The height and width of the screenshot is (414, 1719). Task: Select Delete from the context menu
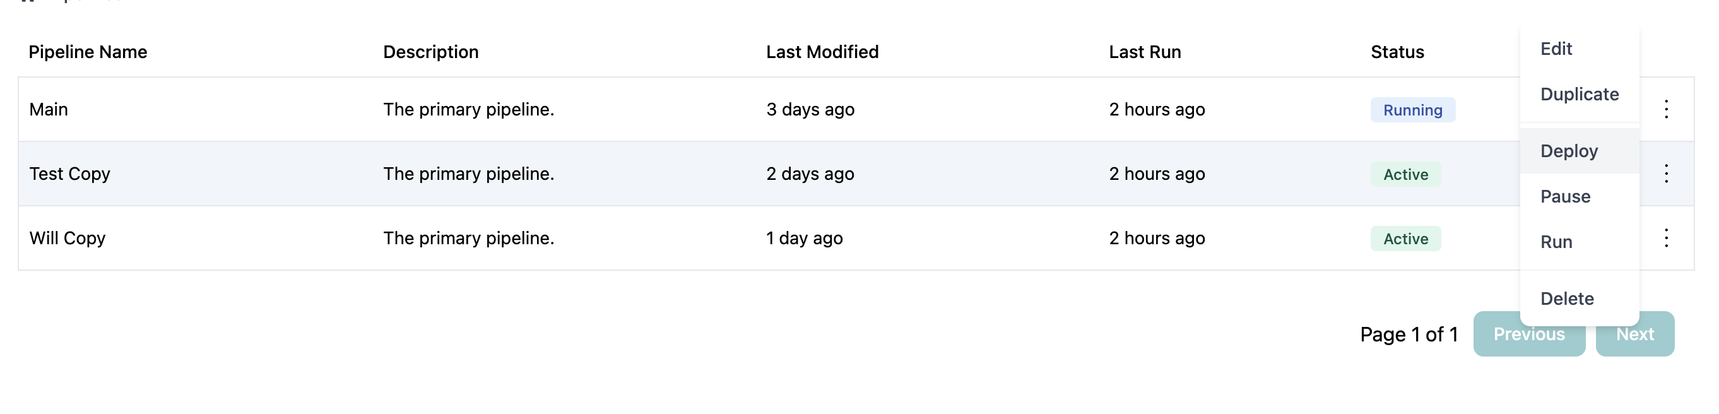[1568, 299]
